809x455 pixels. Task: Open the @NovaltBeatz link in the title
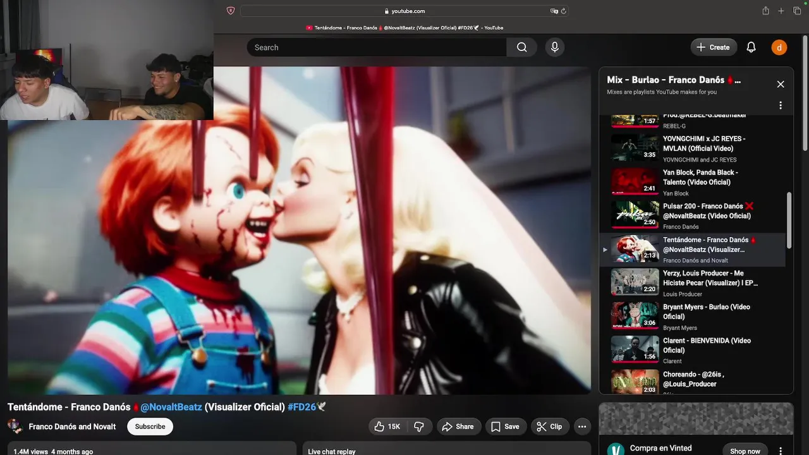[x=171, y=407]
